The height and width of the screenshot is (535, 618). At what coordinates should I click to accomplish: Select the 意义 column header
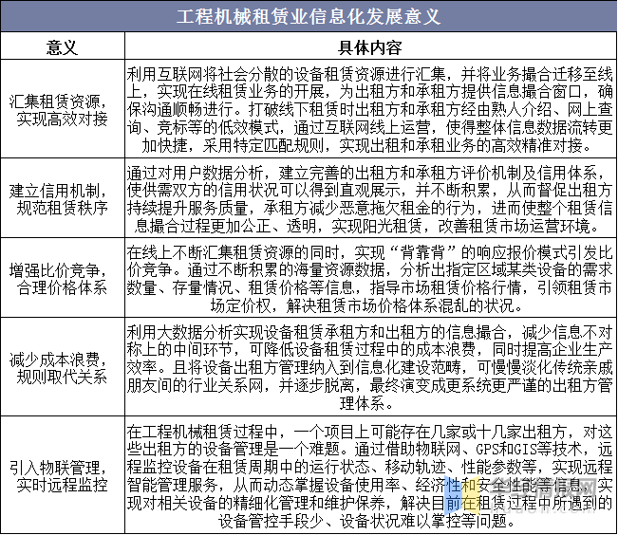[x=63, y=47]
